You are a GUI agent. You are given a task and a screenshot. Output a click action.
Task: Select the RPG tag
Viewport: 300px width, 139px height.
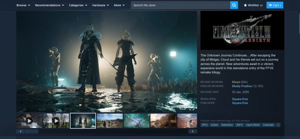coord(204,125)
